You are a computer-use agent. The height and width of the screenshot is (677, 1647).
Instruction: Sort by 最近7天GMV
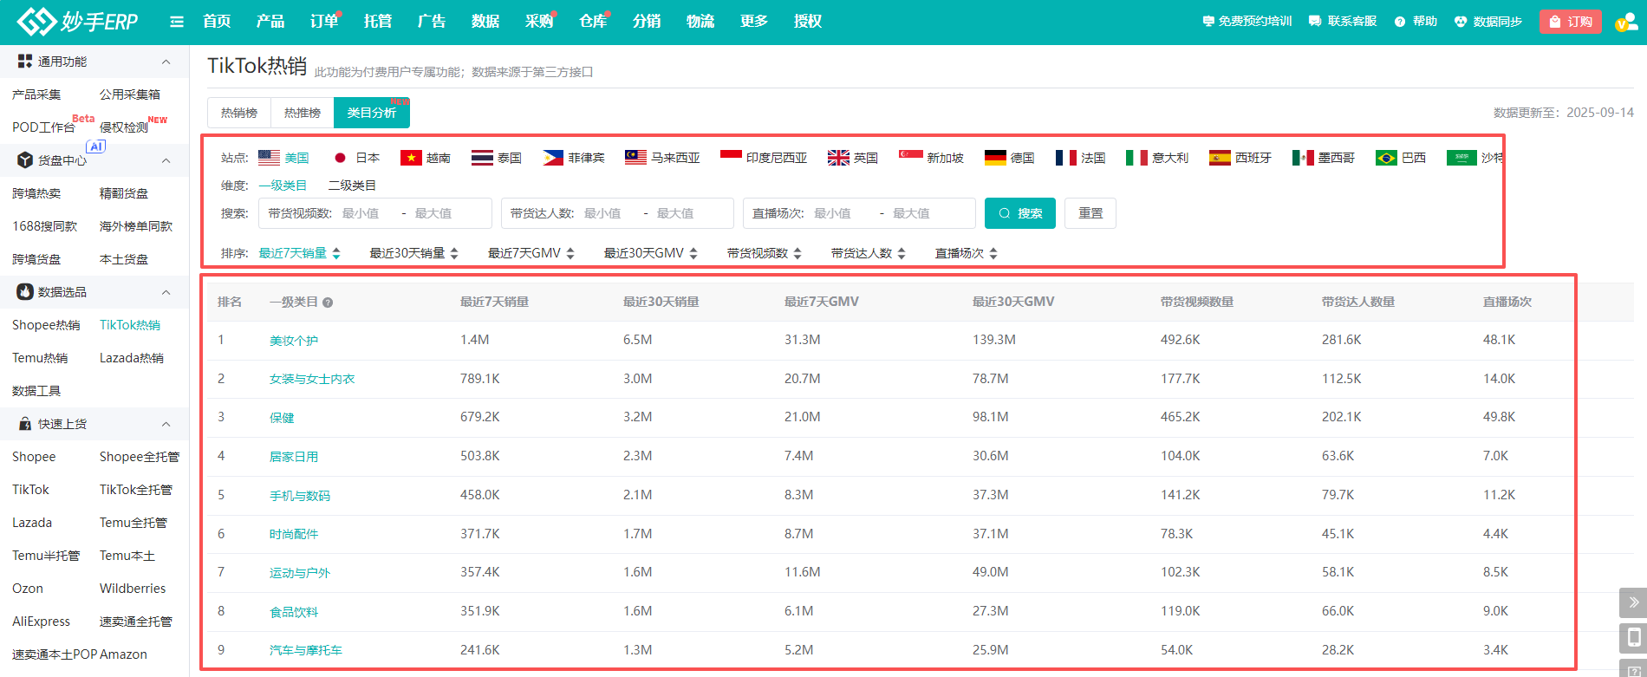click(x=531, y=253)
